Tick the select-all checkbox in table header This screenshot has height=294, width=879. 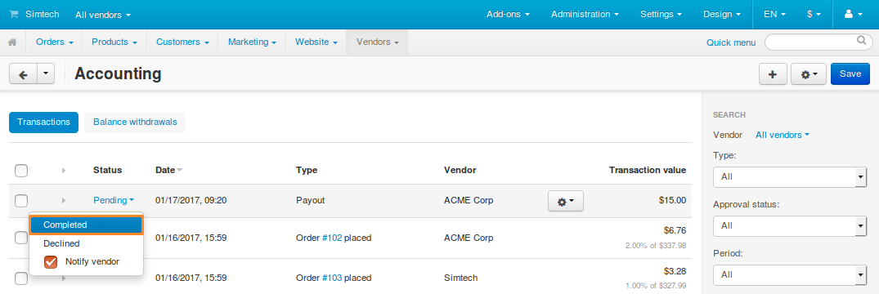21,170
